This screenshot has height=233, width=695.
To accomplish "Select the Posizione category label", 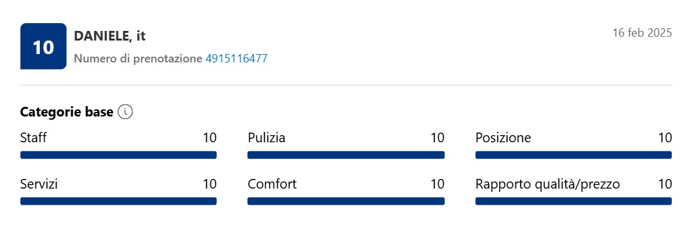I will [503, 138].
